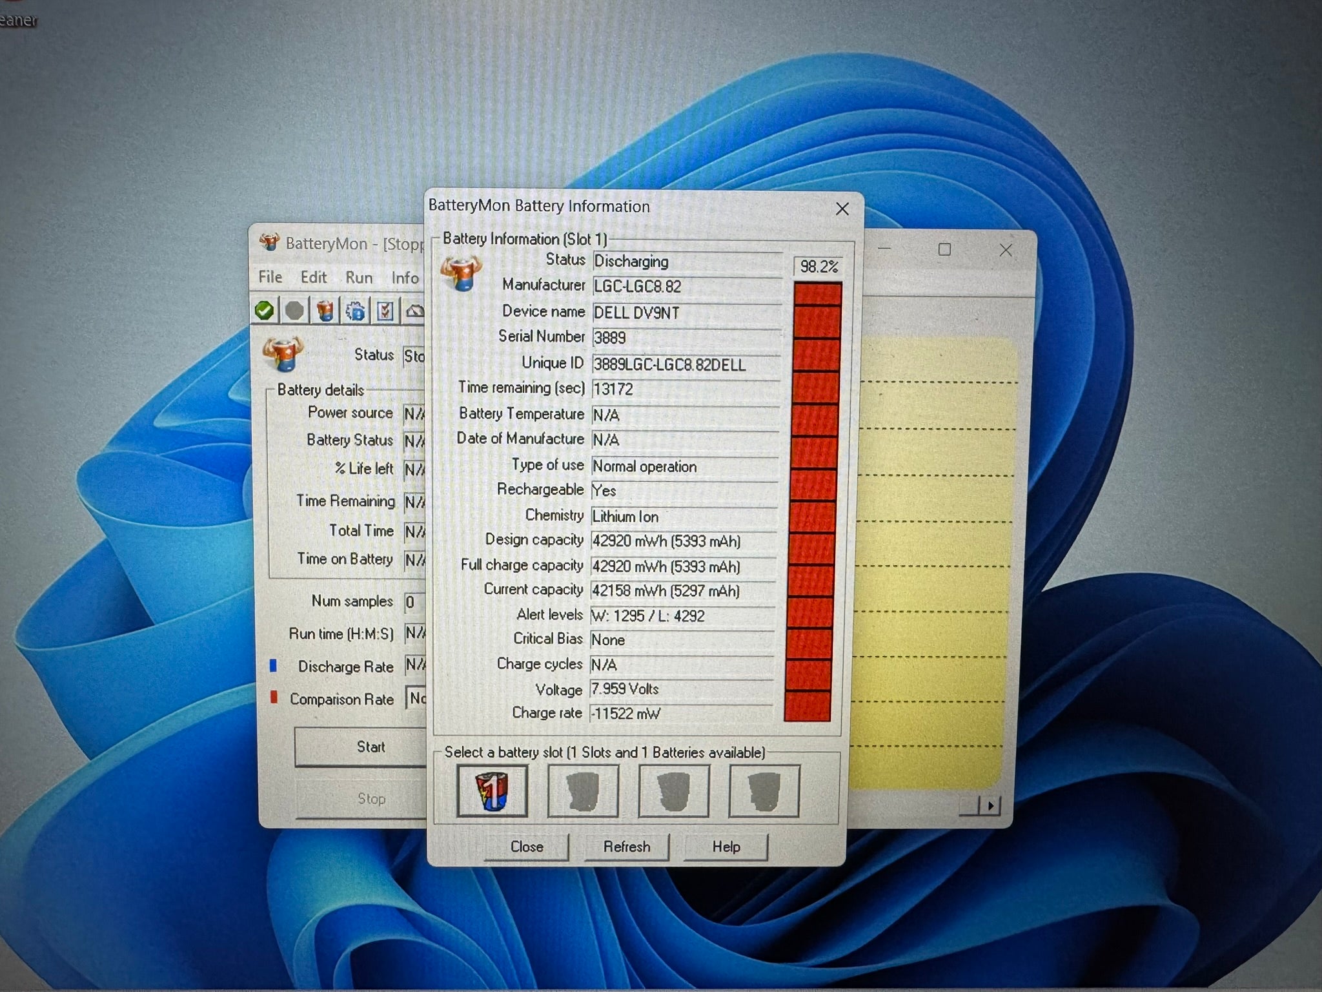The width and height of the screenshot is (1322, 992).
Task: Click Current capacity value 42158 mWh
Action: click(x=683, y=591)
